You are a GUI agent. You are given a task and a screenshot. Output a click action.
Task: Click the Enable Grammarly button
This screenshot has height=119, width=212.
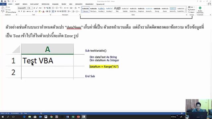click(200, 10)
